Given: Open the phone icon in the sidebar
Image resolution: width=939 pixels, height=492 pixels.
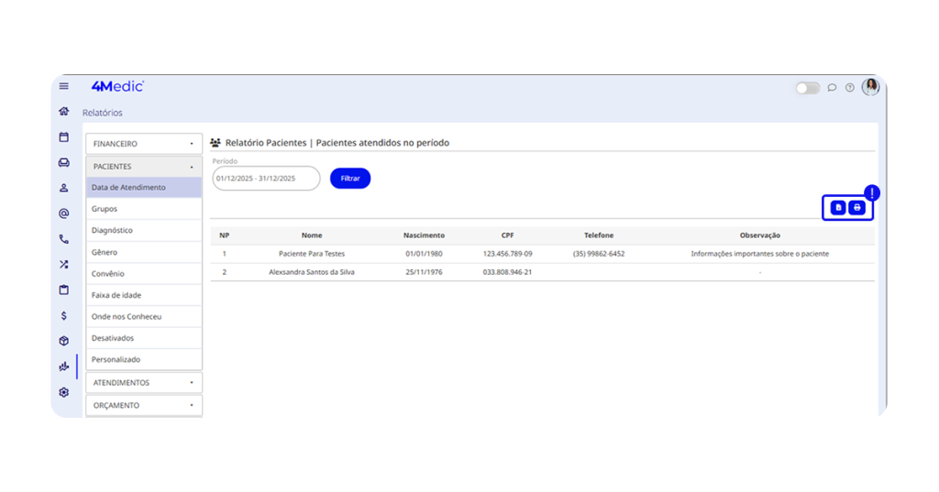Looking at the screenshot, I should tap(63, 239).
